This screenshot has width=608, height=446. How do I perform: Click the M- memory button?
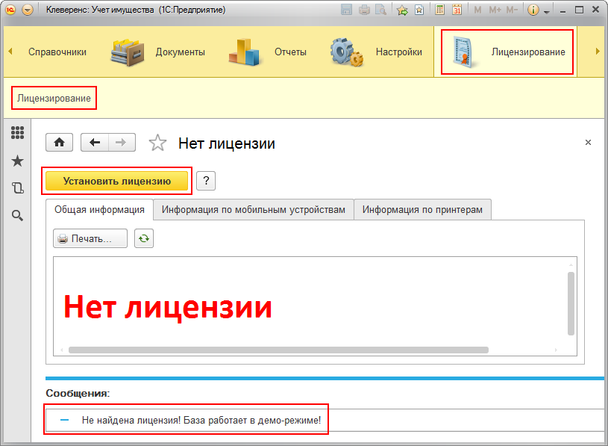point(513,10)
